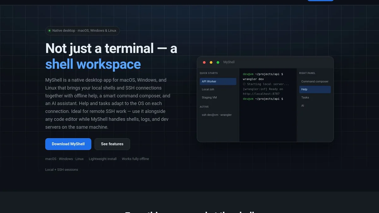
Task: Click yellow minimize dot of MyShell window
Action: click(211, 62)
